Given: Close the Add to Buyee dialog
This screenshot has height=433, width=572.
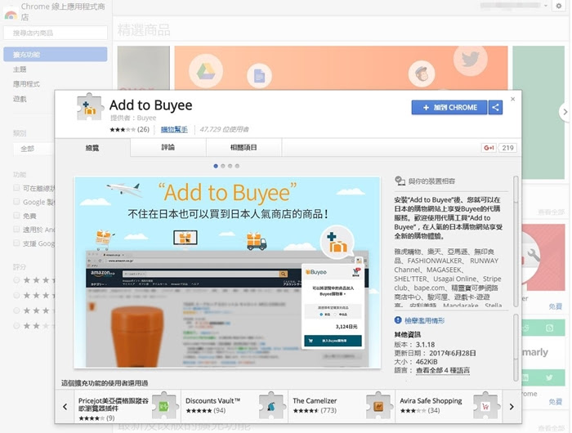Looking at the screenshot, I should (513, 99).
